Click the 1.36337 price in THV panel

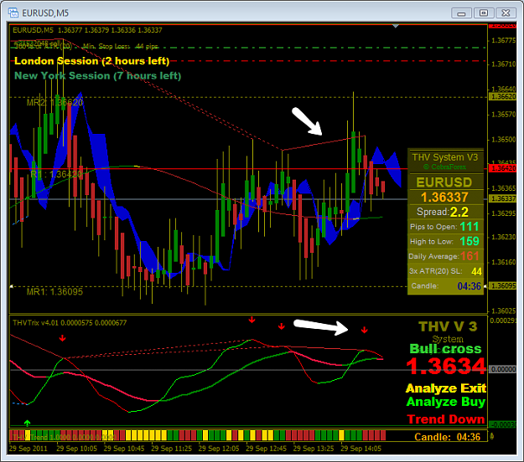pos(444,198)
